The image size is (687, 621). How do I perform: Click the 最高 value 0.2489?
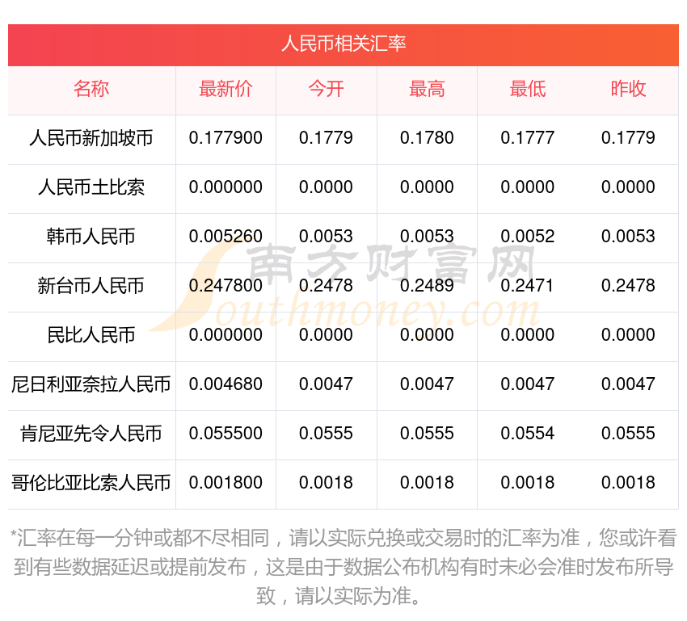pos(427,286)
